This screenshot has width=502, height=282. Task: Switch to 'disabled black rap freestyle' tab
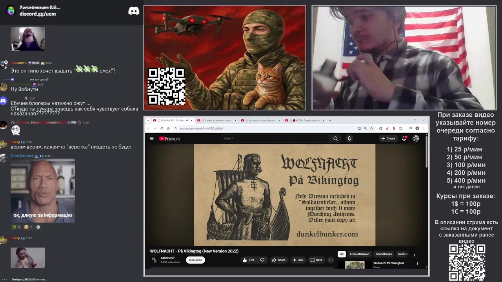coord(261,120)
